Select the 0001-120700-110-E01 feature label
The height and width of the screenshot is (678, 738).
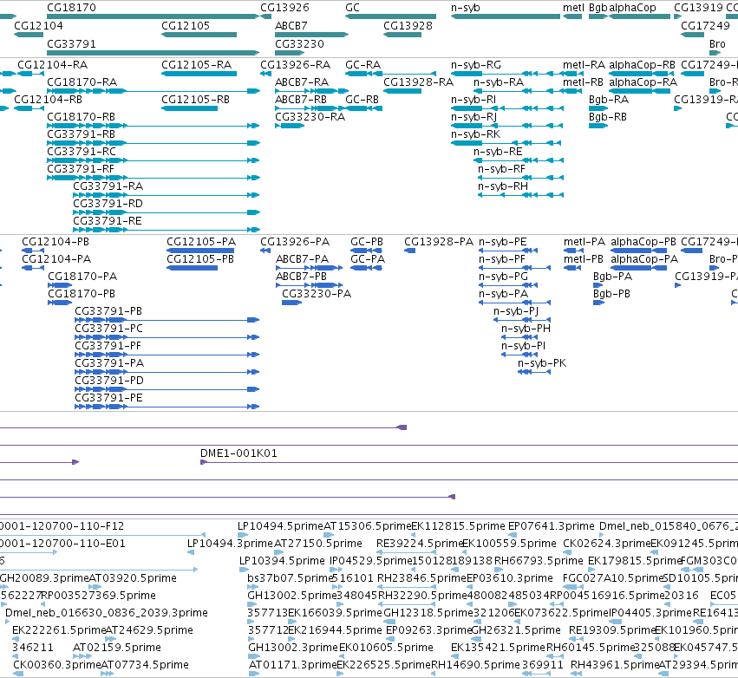pos(62,544)
